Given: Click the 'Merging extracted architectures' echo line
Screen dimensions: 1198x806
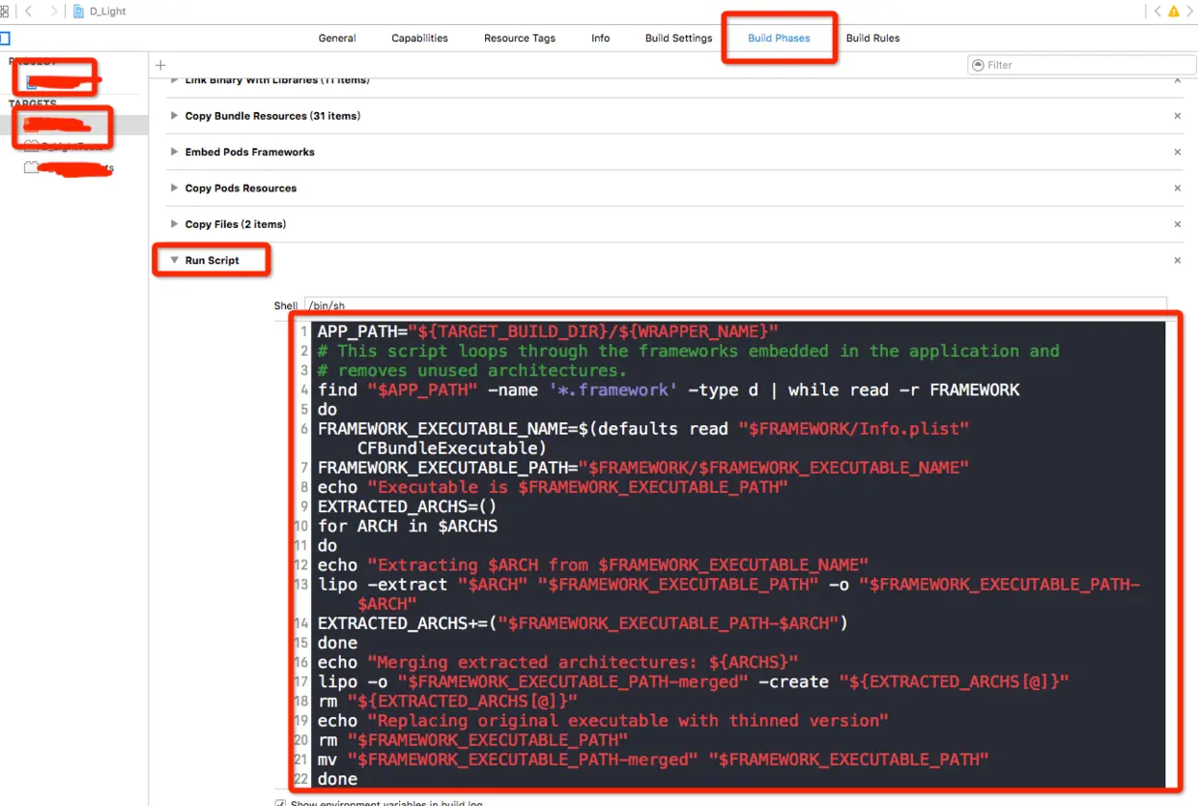Looking at the screenshot, I should [x=558, y=662].
